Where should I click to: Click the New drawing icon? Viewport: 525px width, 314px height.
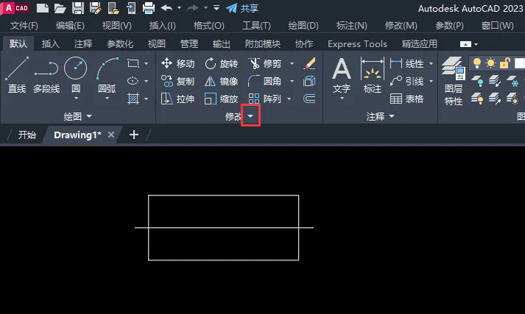(x=43, y=8)
